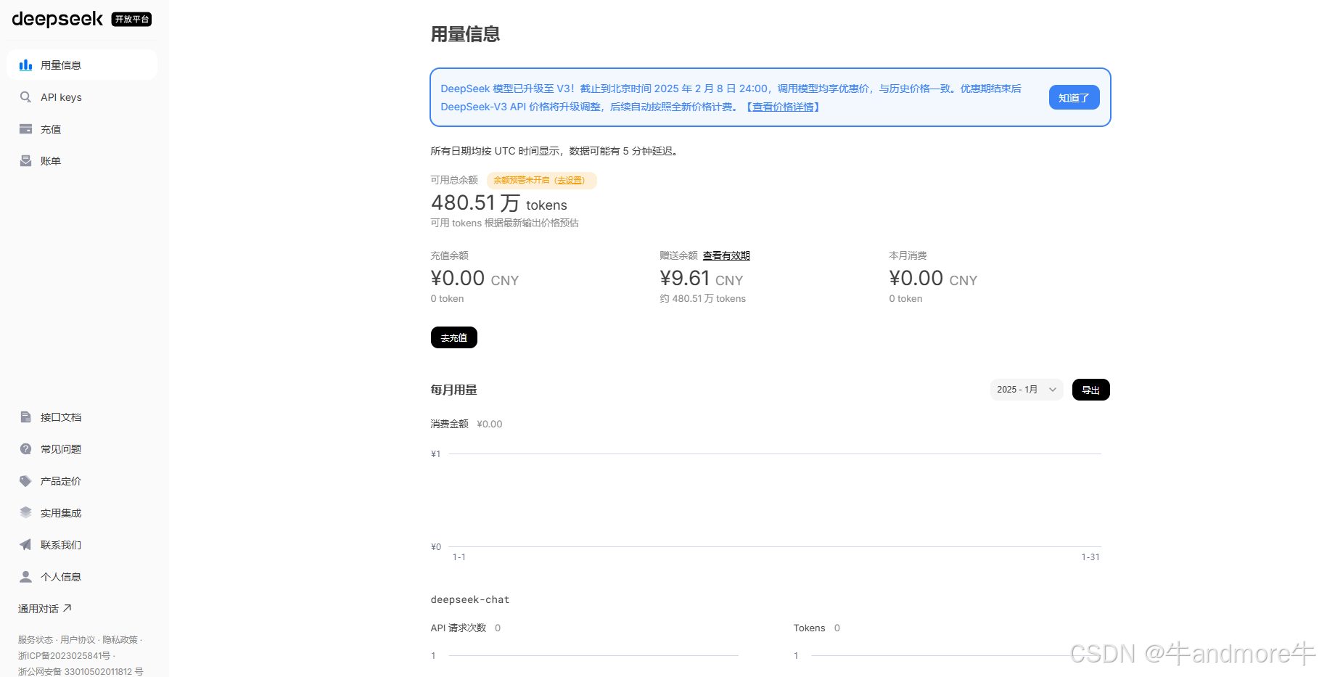Click the API docs (接口文档) document icon

(x=25, y=417)
